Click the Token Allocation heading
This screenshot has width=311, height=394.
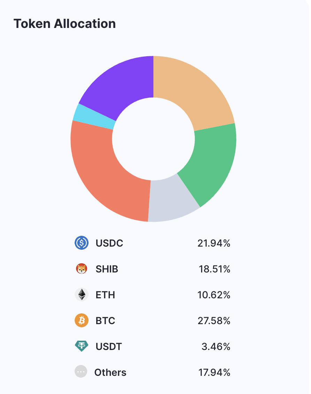(65, 24)
